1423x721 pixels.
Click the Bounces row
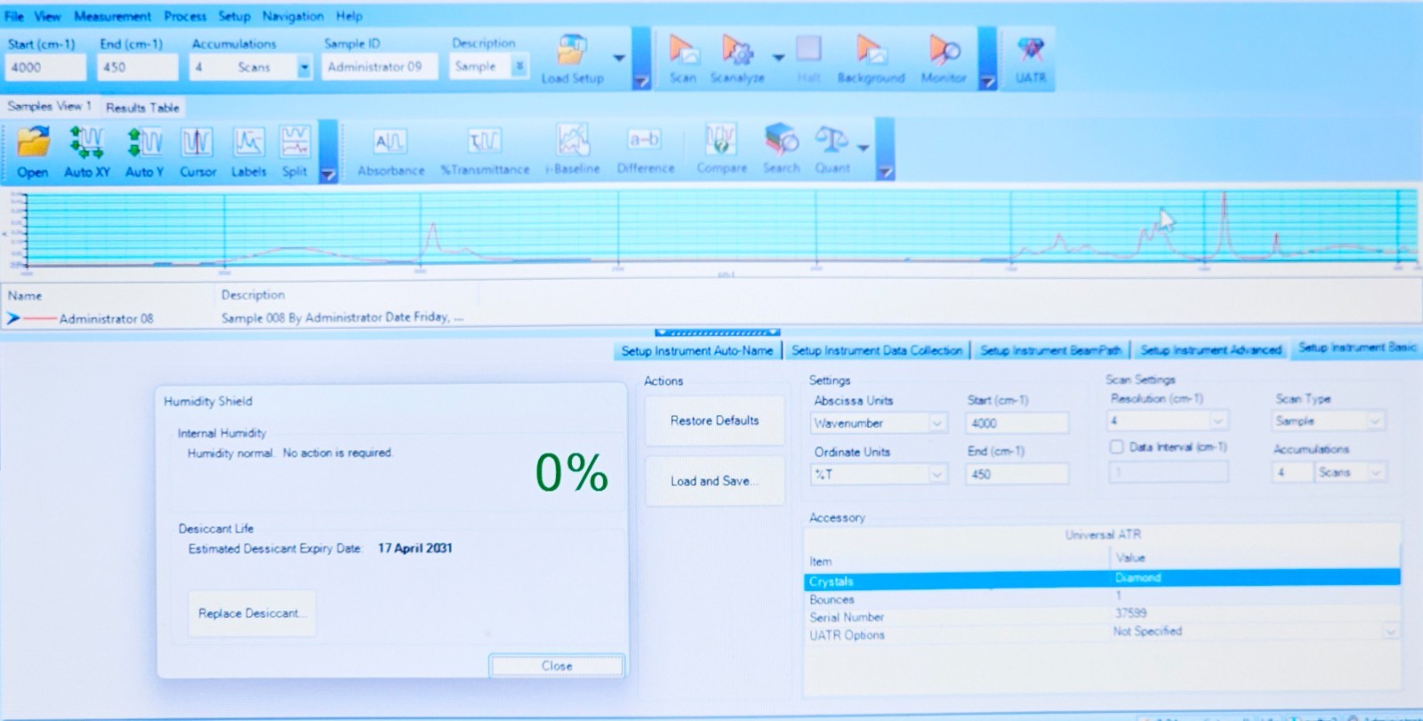1101,598
